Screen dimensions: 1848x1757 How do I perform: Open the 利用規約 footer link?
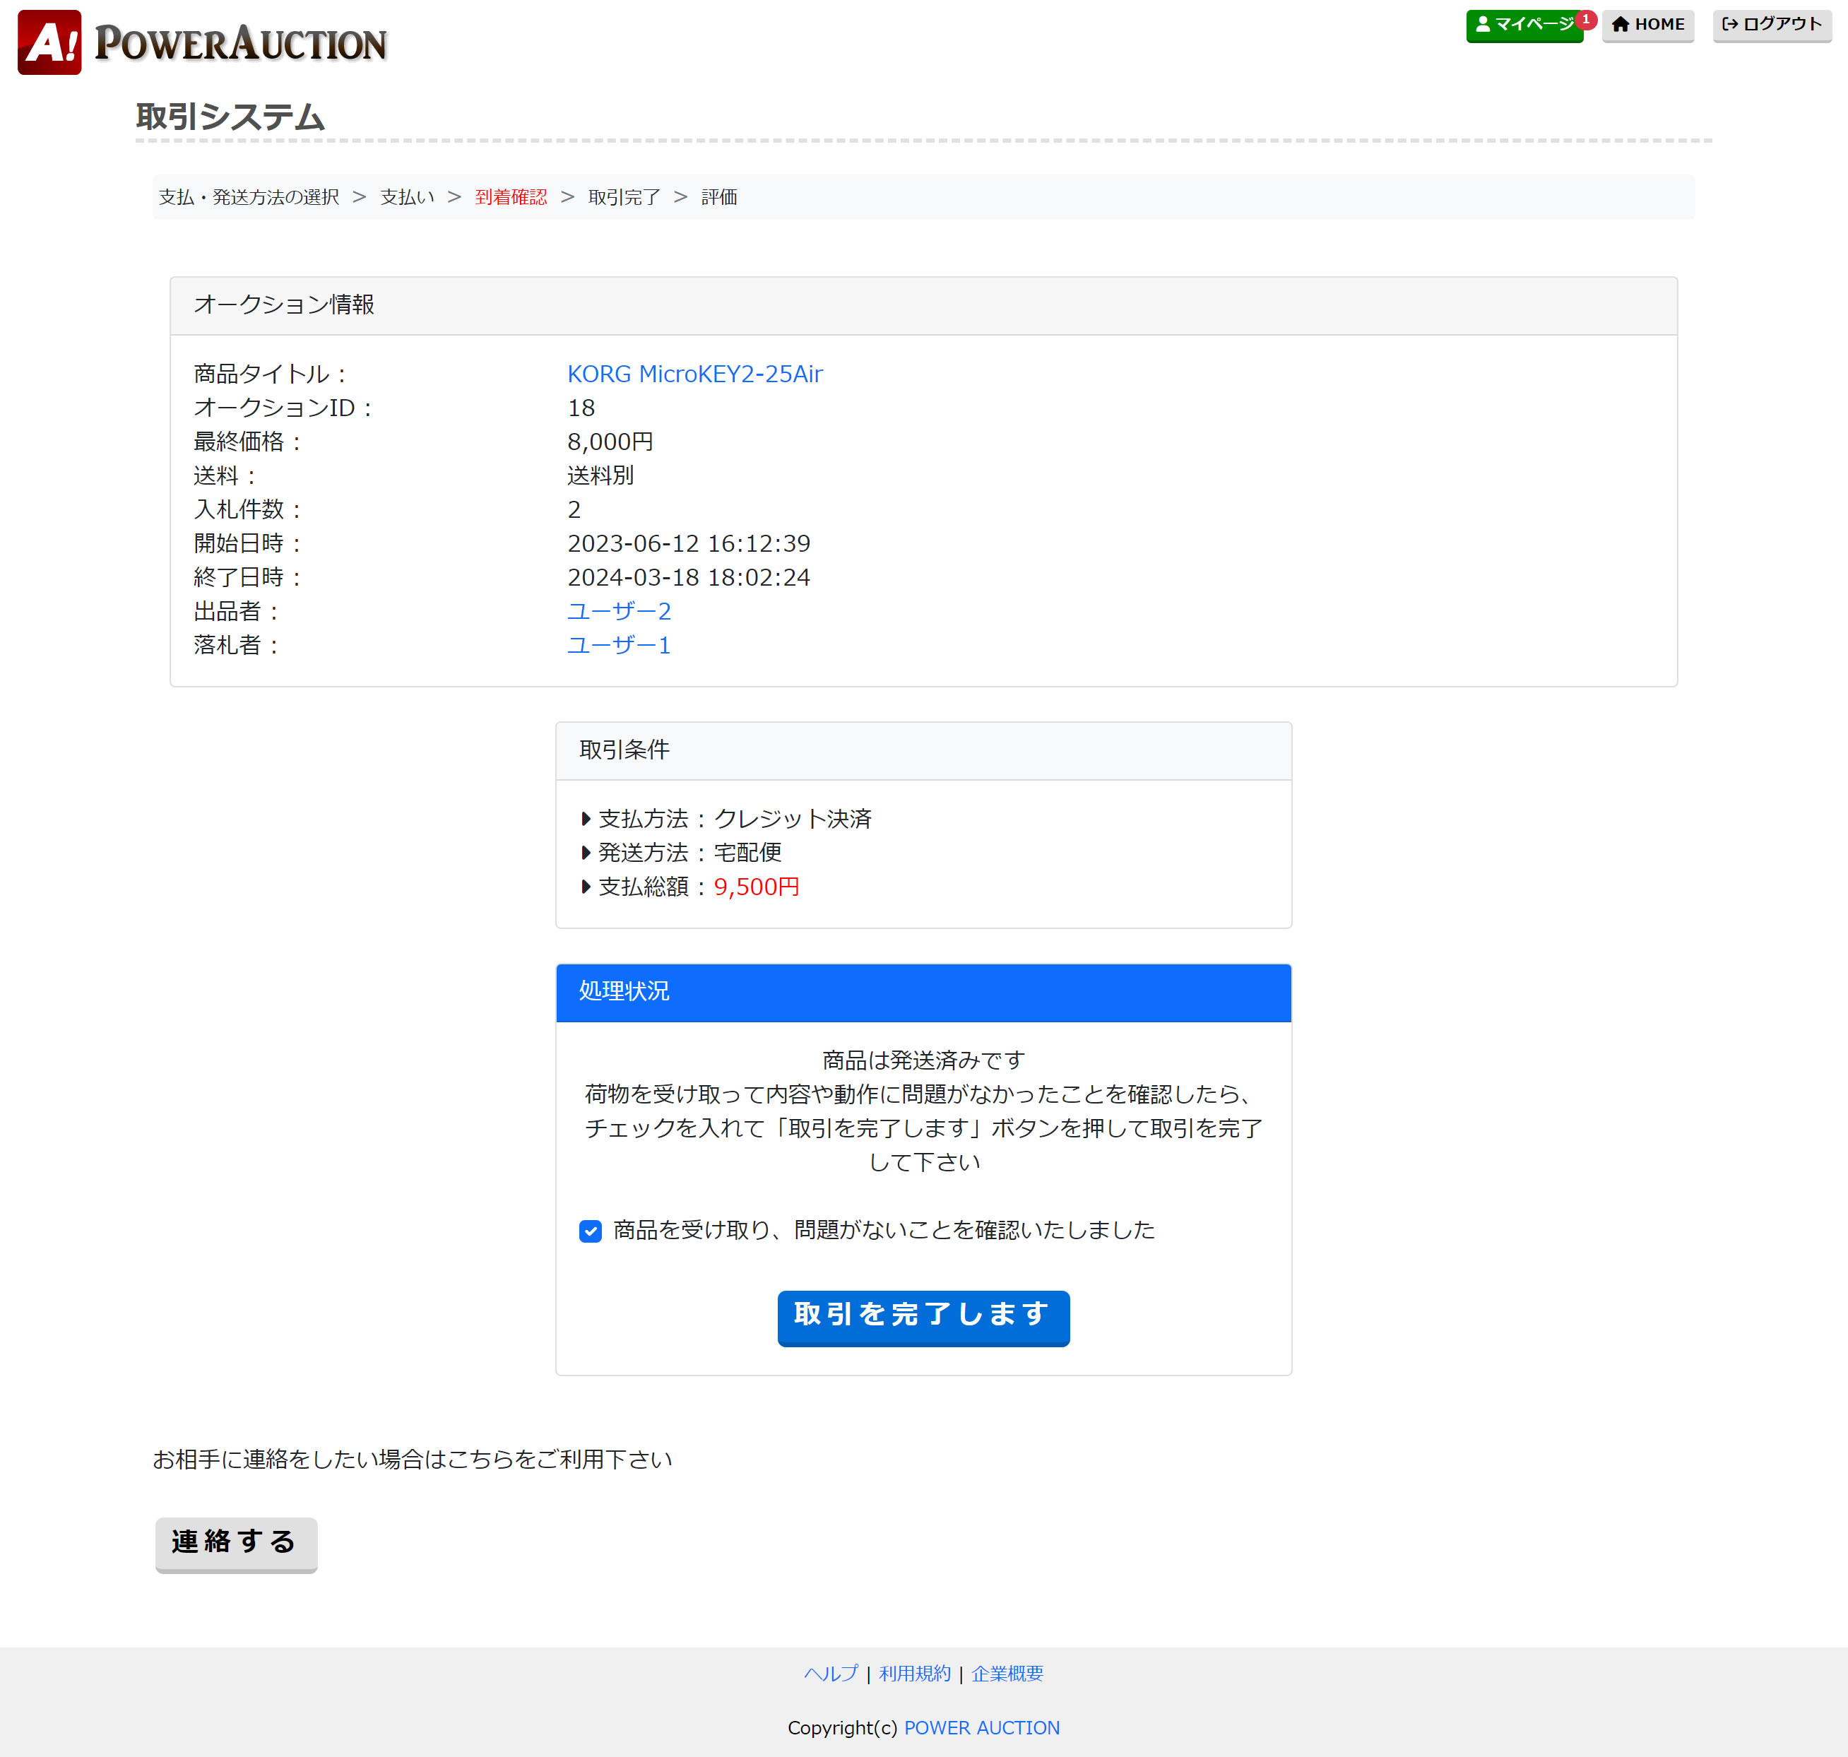[914, 1674]
